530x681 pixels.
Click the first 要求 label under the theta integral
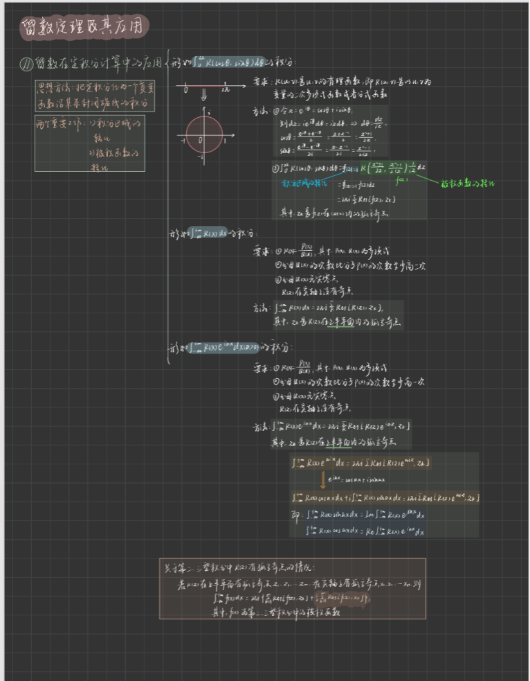[262, 82]
